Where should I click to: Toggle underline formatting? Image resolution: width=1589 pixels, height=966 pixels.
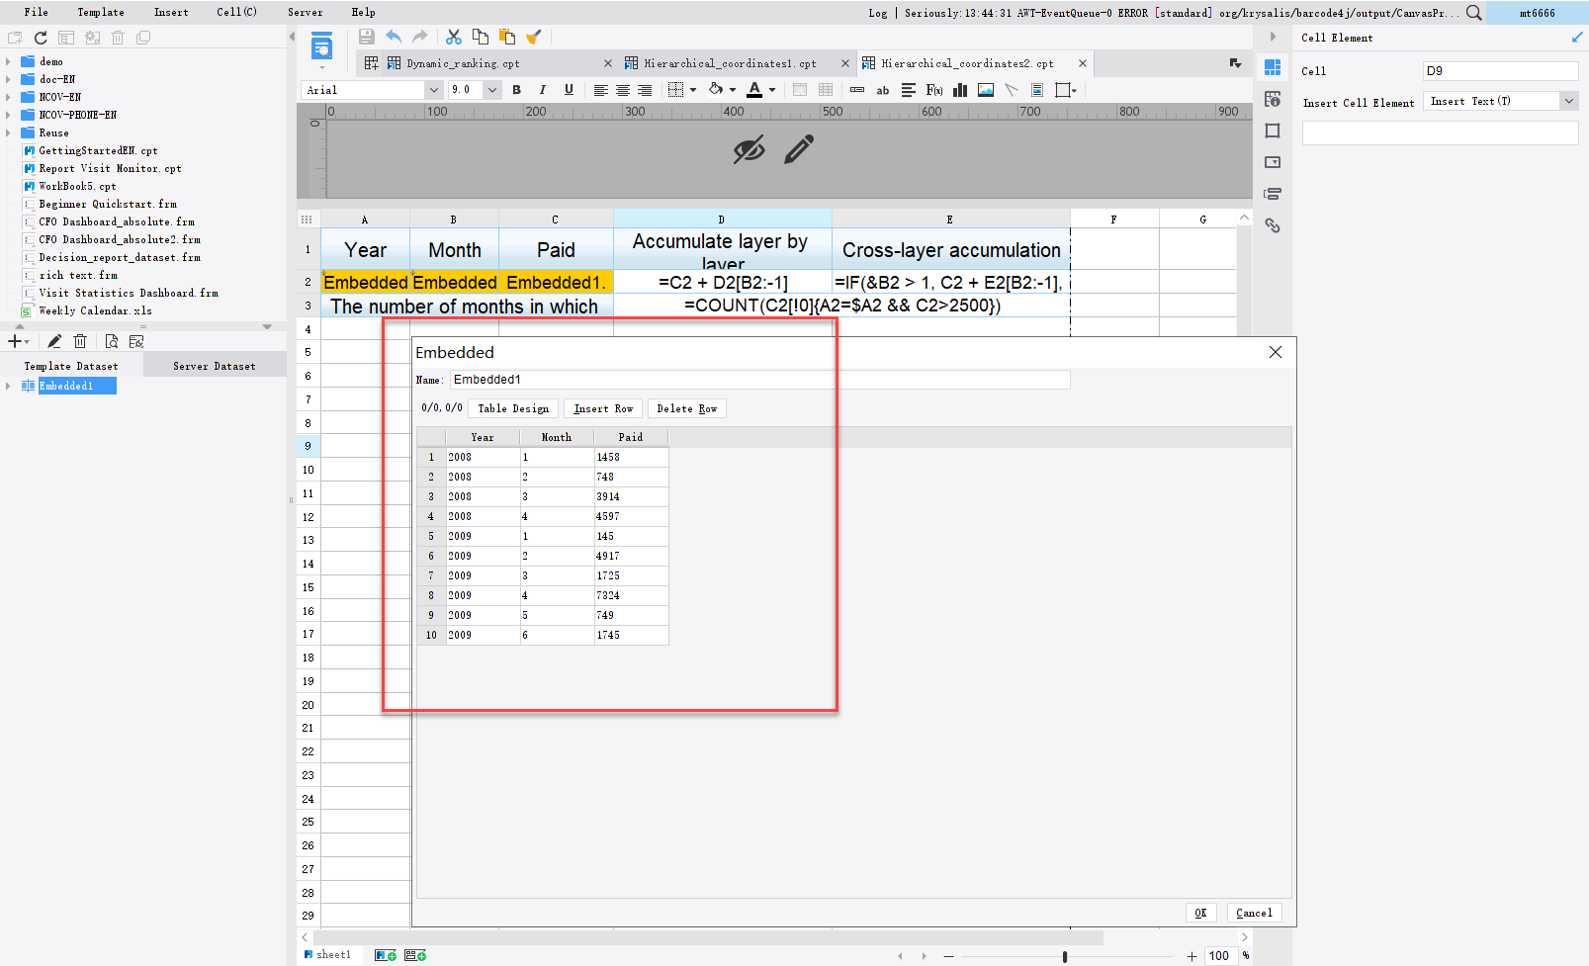(568, 90)
